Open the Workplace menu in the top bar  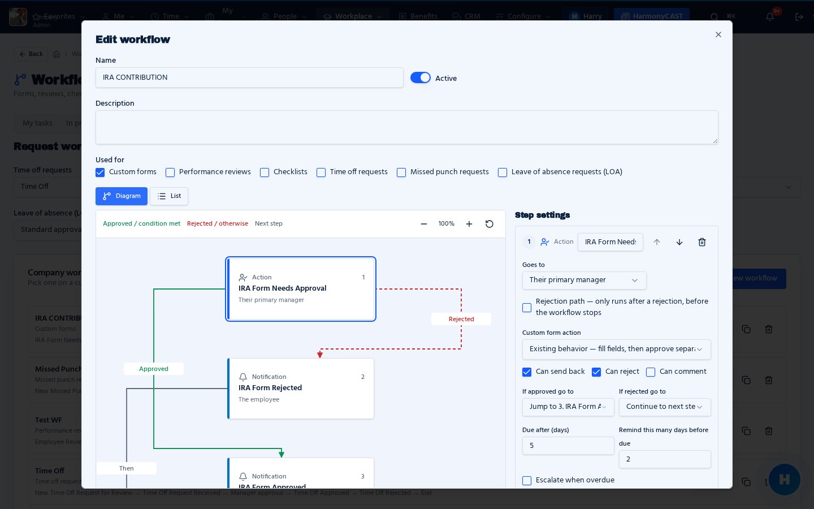click(x=353, y=16)
